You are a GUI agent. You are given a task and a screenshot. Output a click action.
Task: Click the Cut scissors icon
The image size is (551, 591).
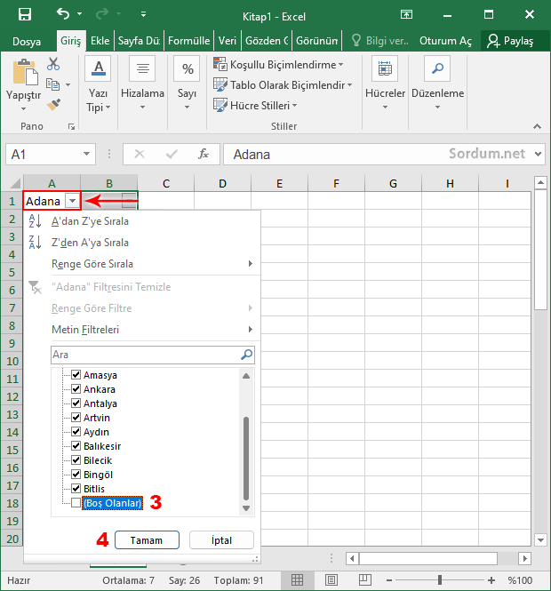[53, 64]
